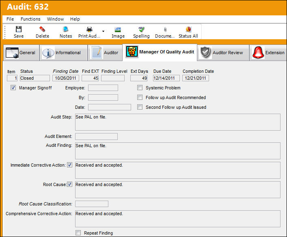Click the toolbar drag handle grip

5,32
